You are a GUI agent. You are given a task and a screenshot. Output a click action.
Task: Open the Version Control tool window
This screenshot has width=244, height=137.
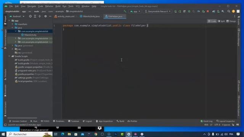(18, 121)
